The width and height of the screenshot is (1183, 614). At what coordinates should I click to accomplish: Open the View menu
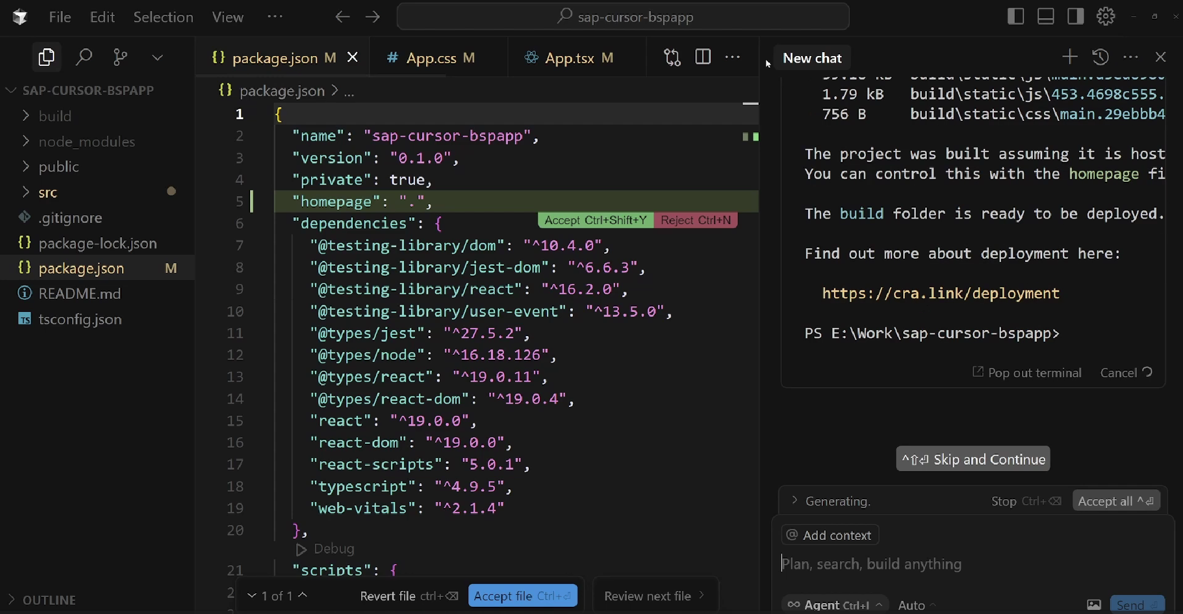[x=228, y=17]
